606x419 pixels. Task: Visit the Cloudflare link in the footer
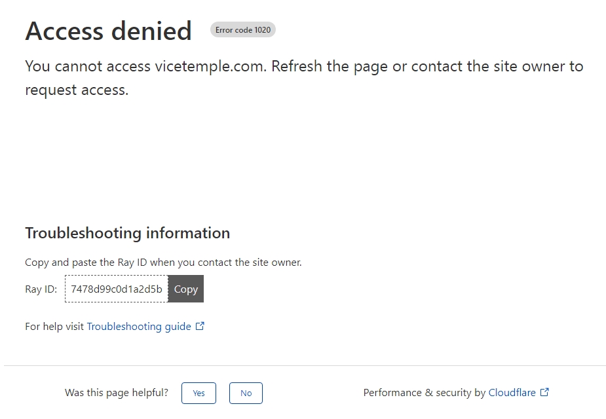[x=512, y=393]
